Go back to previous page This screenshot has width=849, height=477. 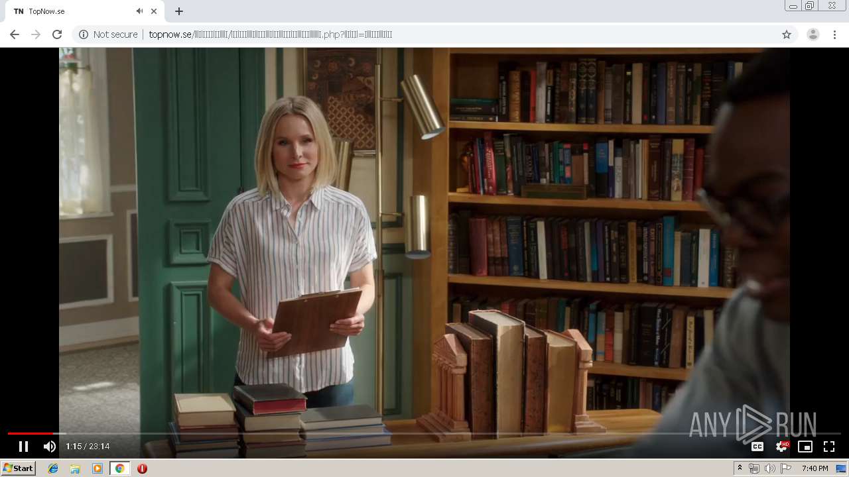tap(15, 34)
